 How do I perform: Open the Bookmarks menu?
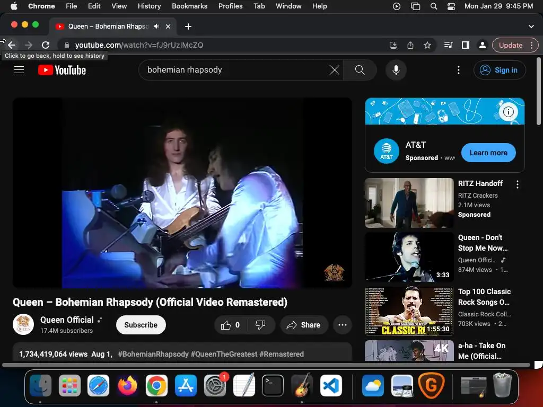pyautogui.click(x=189, y=6)
